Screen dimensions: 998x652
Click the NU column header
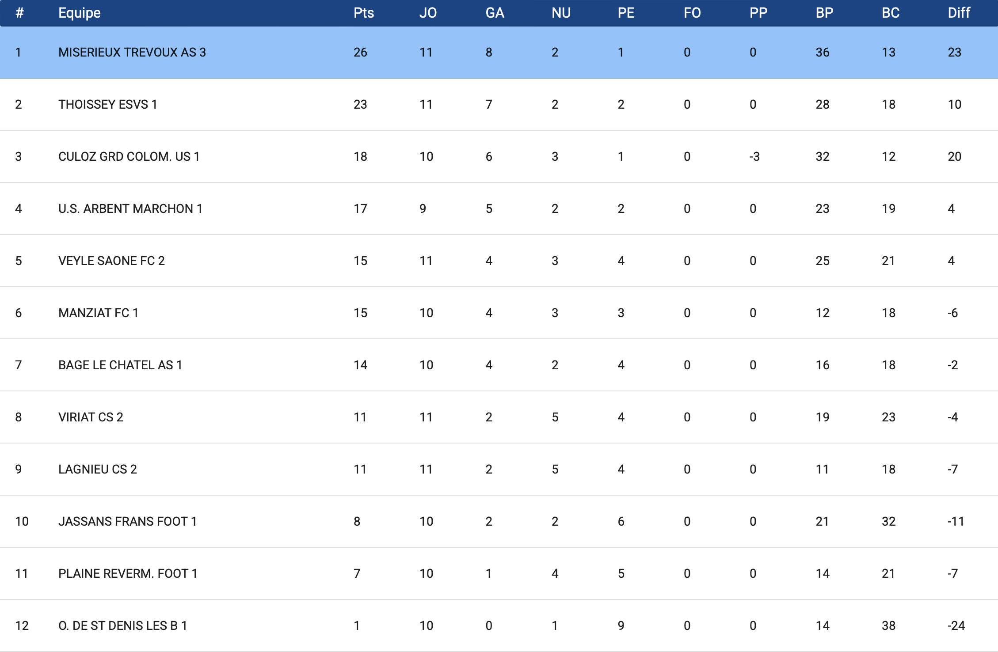[561, 13]
